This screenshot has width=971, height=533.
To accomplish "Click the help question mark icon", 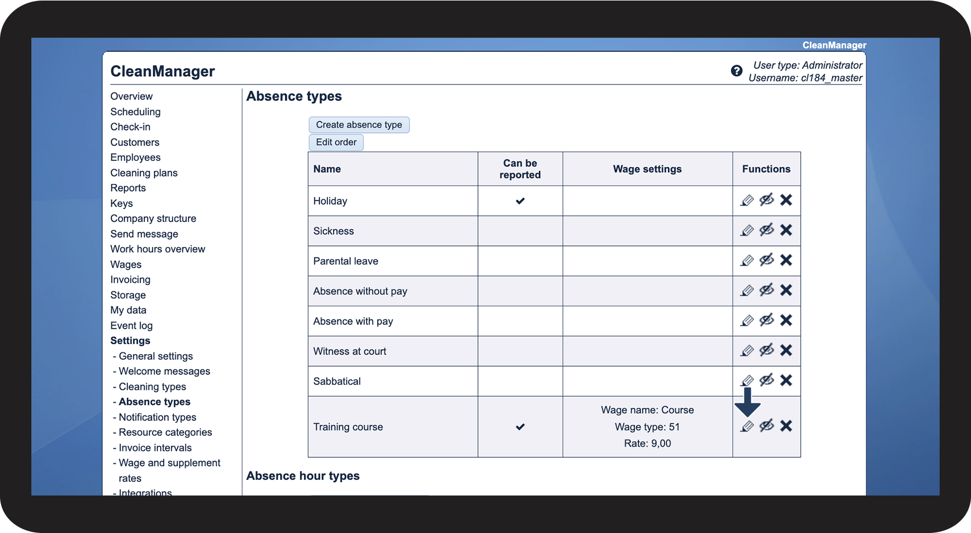I will (x=736, y=71).
